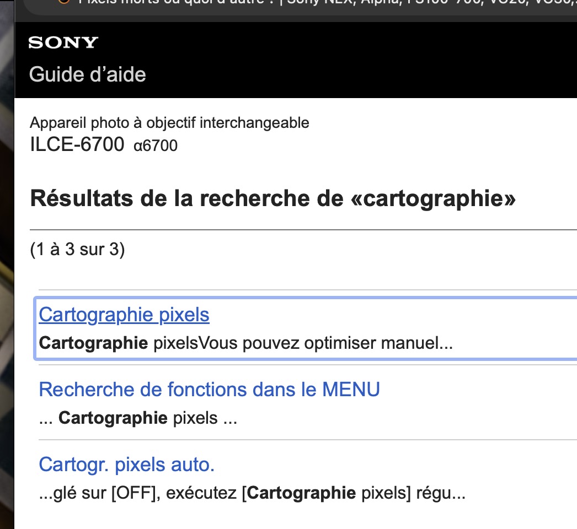Click the orange favicon in the browser tab

pos(64,2)
